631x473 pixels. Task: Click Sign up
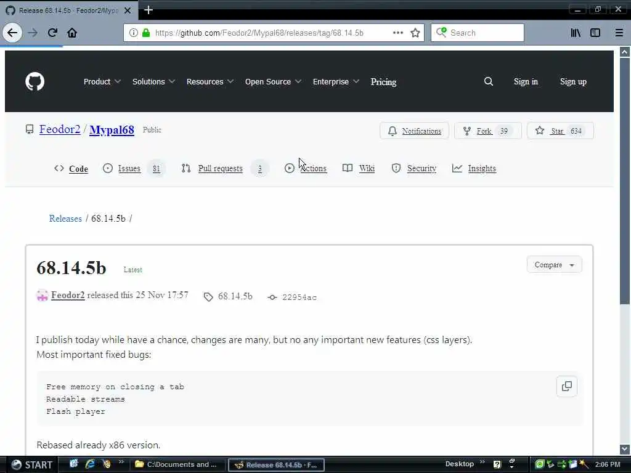(x=573, y=82)
